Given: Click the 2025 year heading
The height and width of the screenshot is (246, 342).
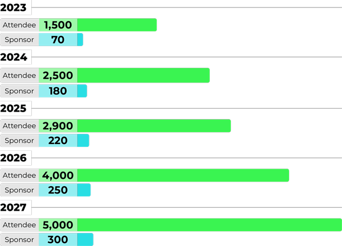Looking at the screenshot, I should pos(14,108).
